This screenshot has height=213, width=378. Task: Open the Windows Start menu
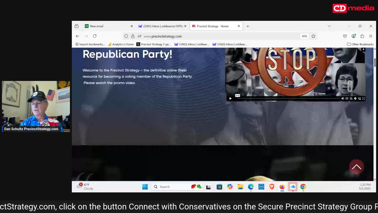click(x=145, y=187)
